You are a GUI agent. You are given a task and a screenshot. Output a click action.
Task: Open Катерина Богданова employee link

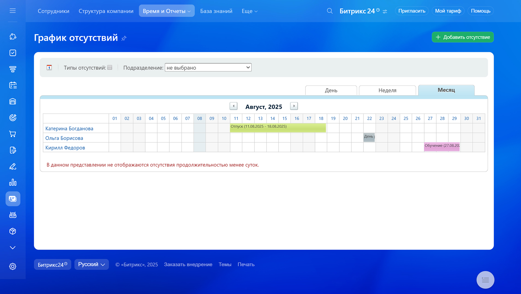pyautogui.click(x=69, y=129)
